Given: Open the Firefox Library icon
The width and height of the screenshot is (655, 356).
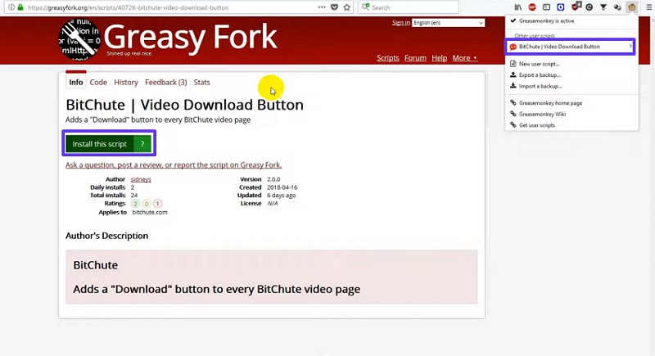Looking at the screenshot, I should tap(518, 7).
